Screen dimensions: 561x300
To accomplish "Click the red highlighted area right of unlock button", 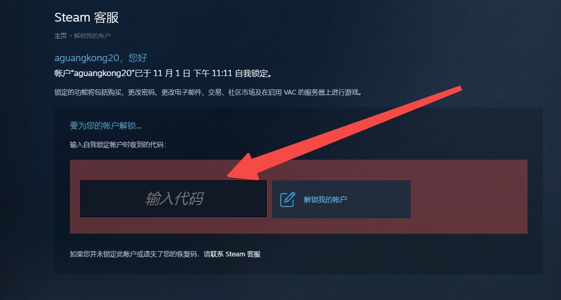I will click(x=469, y=197).
